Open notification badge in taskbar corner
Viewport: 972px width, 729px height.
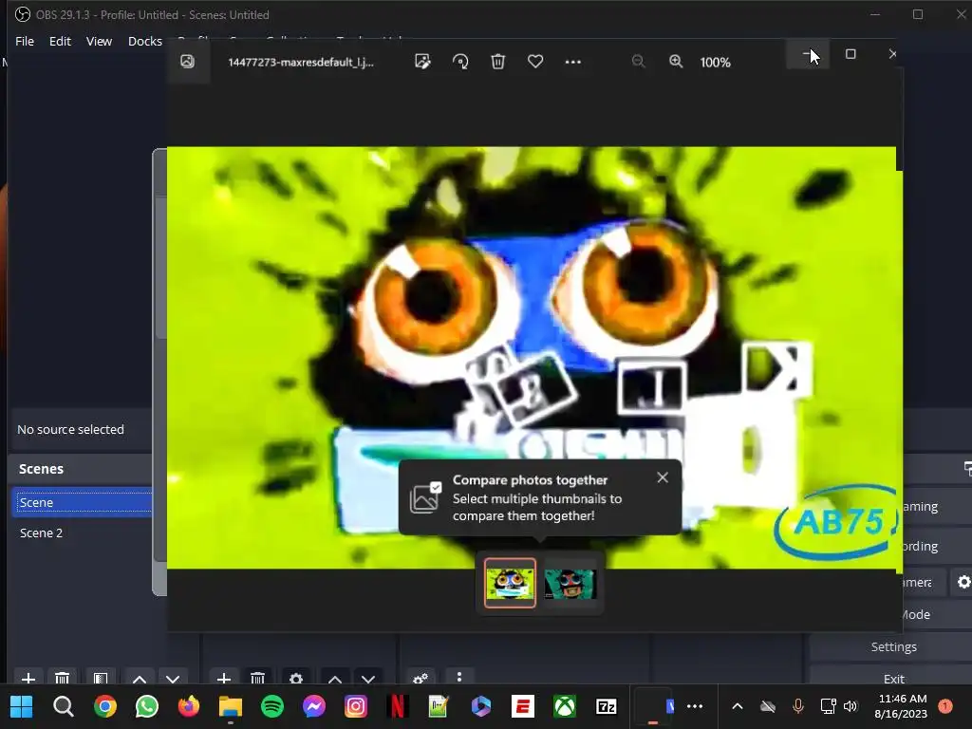945,706
